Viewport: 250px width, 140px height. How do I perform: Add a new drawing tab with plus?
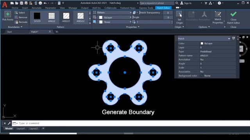tap(57, 32)
